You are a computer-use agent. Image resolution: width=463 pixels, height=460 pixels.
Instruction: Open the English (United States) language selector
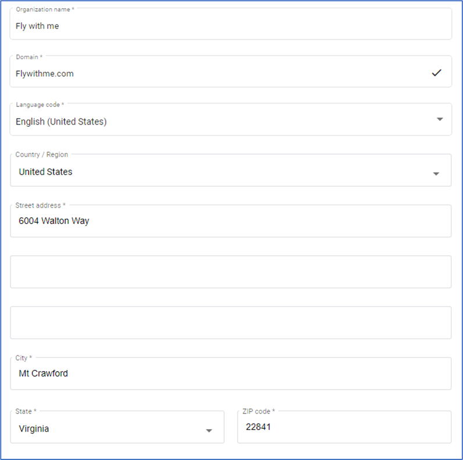pos(230,119)
